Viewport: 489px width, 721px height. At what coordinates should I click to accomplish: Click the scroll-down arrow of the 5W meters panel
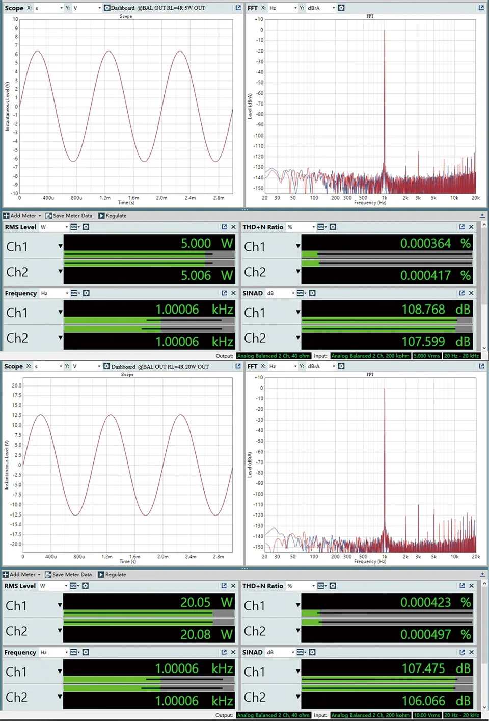[484, 348]
